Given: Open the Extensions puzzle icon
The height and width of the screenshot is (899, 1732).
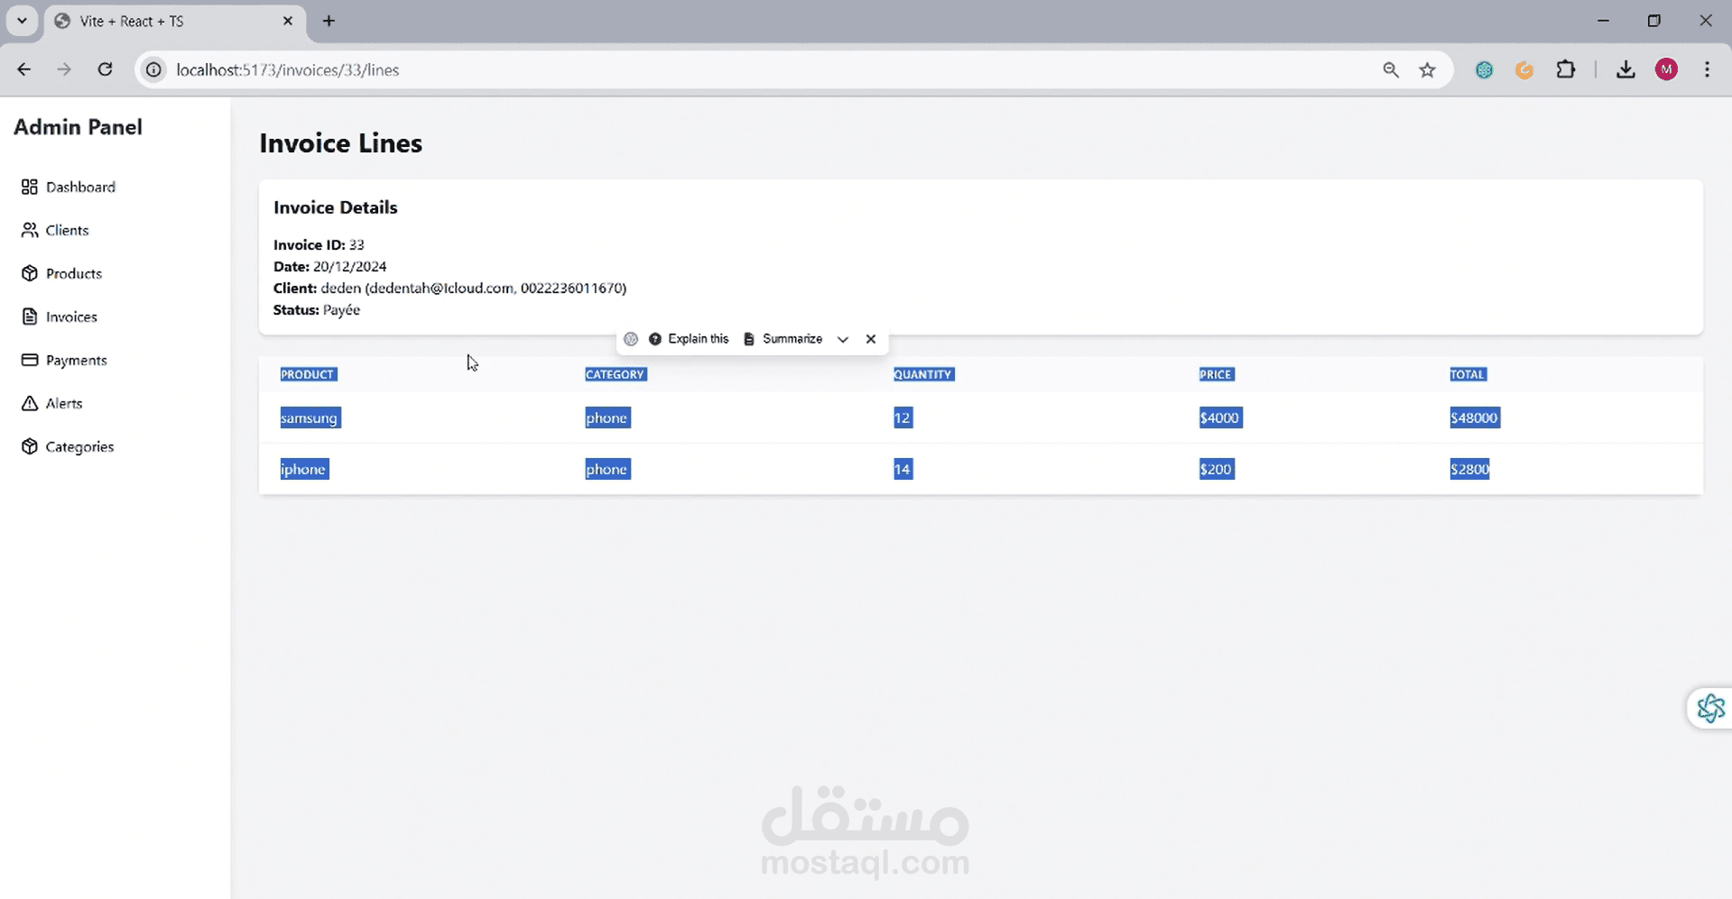Looking at the screenshot, I should 1566,69.
